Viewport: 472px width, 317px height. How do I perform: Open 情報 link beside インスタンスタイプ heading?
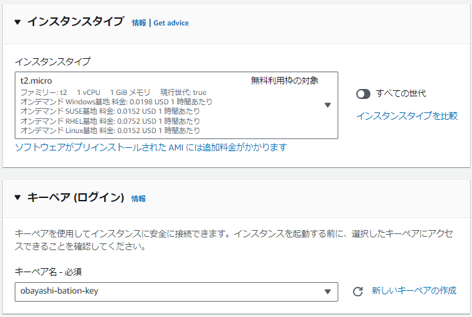139,23
